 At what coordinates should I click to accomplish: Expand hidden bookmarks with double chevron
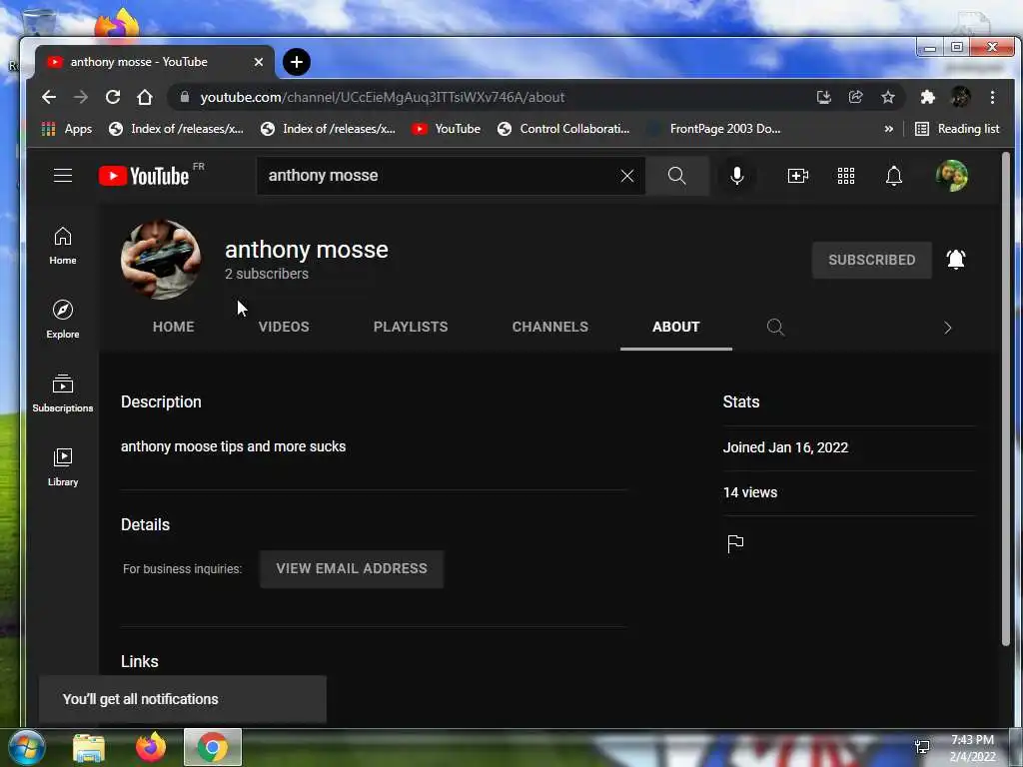[888, 129]
